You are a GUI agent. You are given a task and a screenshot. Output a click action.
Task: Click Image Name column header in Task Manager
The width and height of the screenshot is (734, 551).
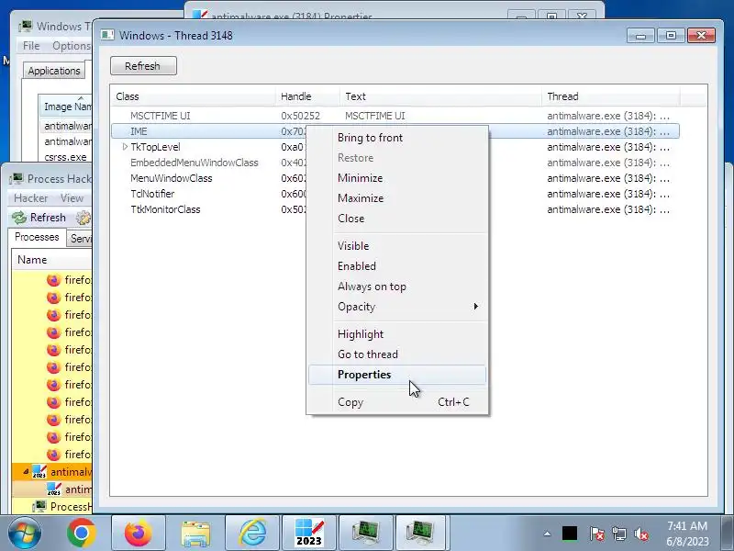coord(65,107)
